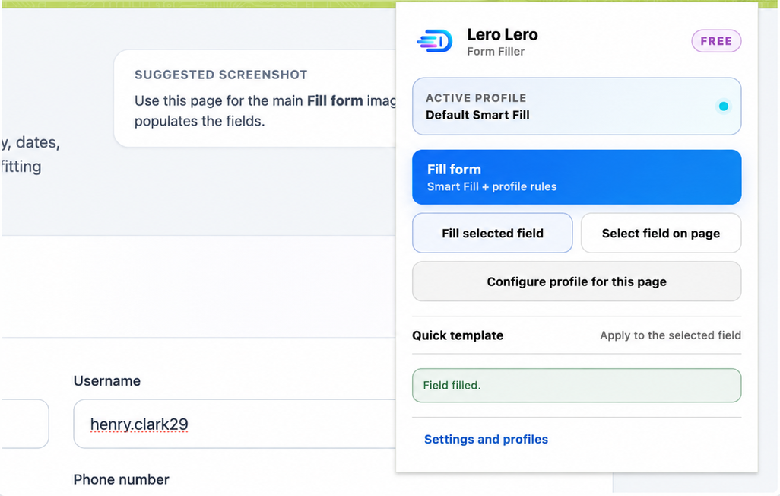Click Fill selected field button
Viewport: 780px width, 496px height.
pyautogui.click(x=492, y=233)
